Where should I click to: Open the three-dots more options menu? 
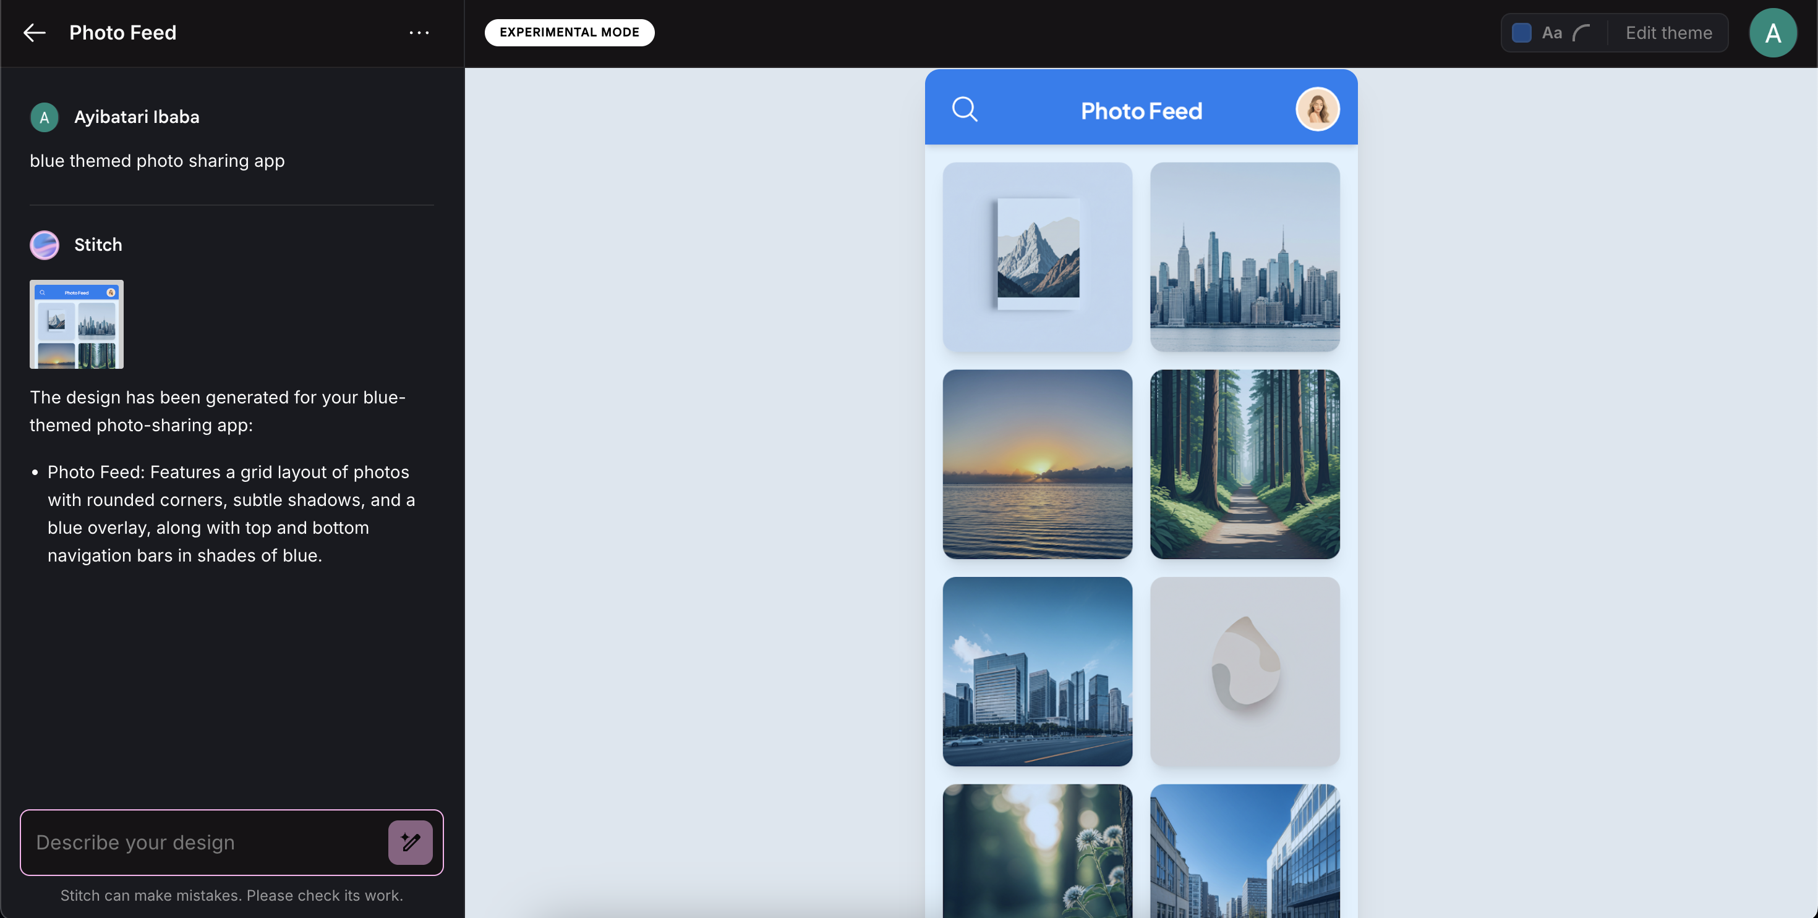coord(419,33)
